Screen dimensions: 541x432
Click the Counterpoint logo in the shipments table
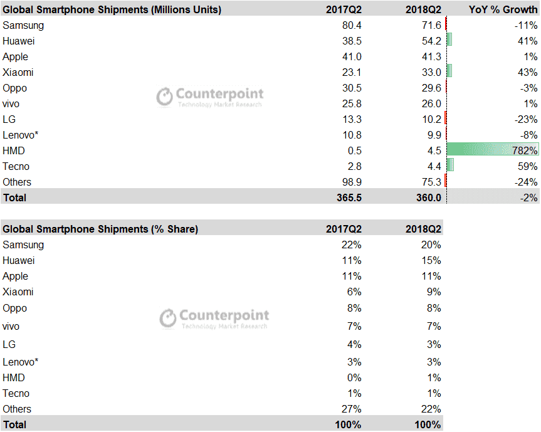(209, 97)
